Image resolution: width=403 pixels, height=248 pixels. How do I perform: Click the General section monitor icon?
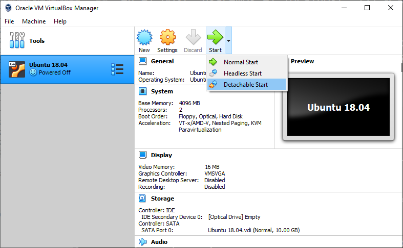pyautogui.click(x=143, y=61)
